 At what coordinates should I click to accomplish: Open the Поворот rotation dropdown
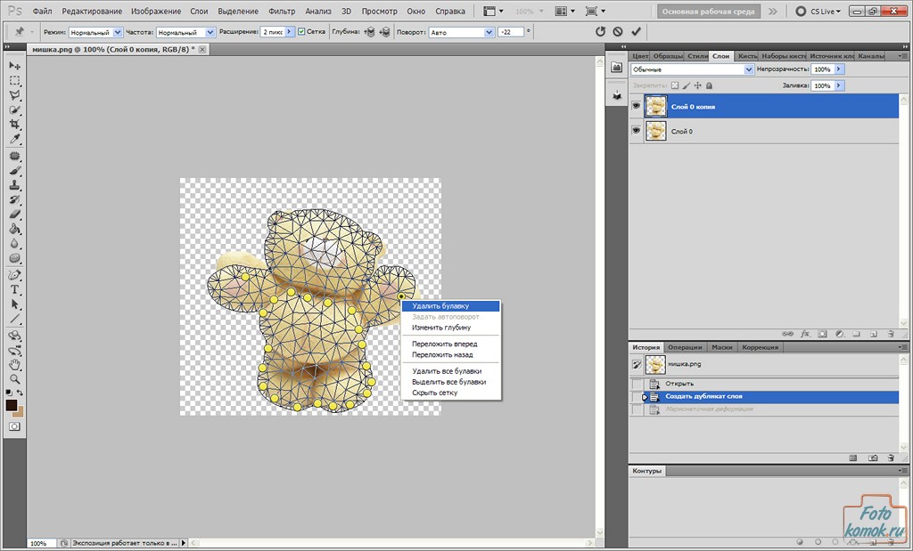pyautogui.click(x=460, y=31)
